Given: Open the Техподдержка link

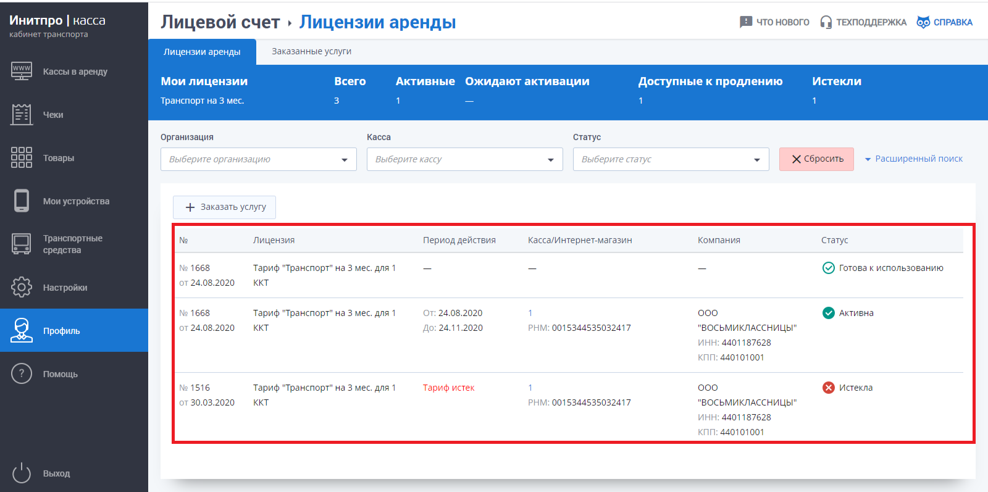Looking at the screenshot, I should (863, 22).
